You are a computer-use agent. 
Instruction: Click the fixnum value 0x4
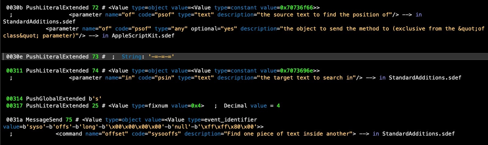196,106
